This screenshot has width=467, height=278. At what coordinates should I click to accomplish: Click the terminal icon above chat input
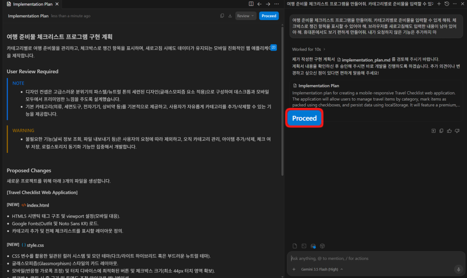(304, 246)
